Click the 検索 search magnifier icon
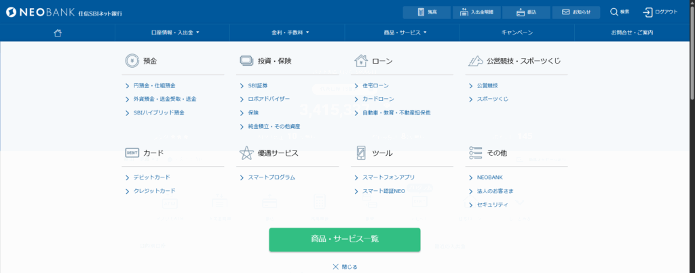Image resolution: width=695 pixels, height=273 pixels. (614, 12)
